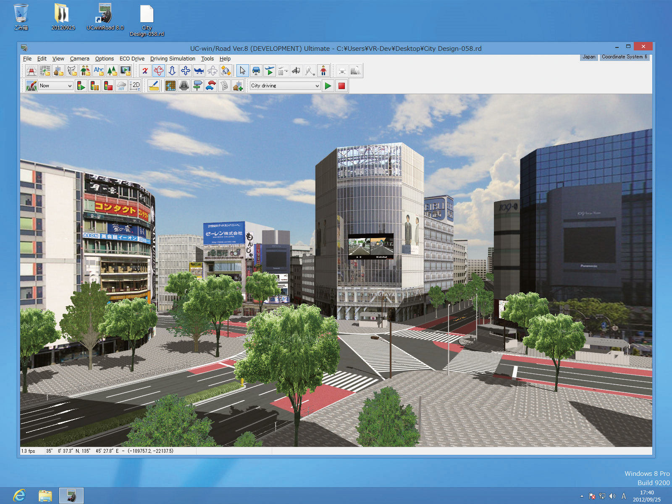The height and width of the screenshot is (504, 672).
Task: Open the City driving scenario dropdown
Action: point(285,86)
